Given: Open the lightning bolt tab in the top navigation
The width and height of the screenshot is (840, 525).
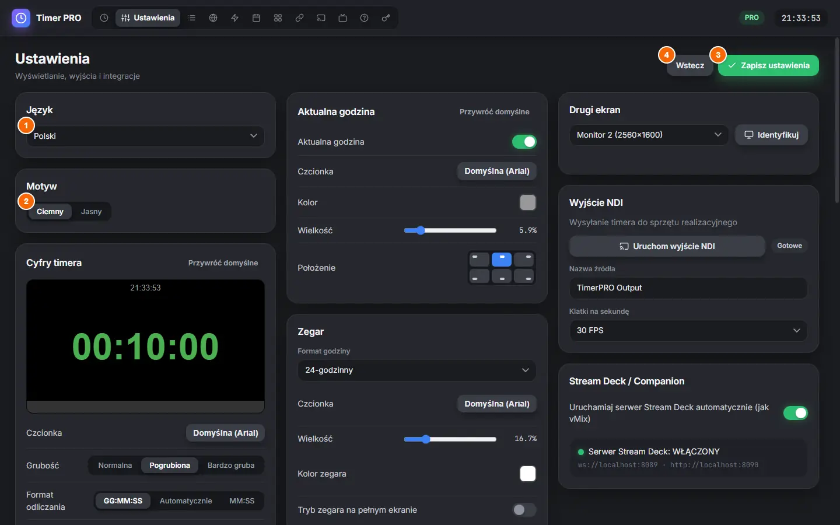Looking at the screenshot, I should 235,18.
